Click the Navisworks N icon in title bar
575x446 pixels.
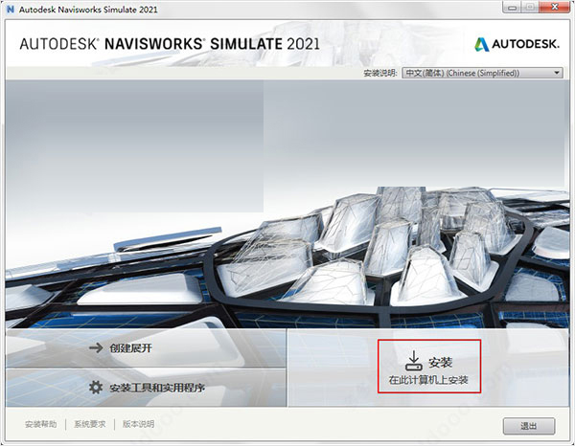[x=11, y=10]
